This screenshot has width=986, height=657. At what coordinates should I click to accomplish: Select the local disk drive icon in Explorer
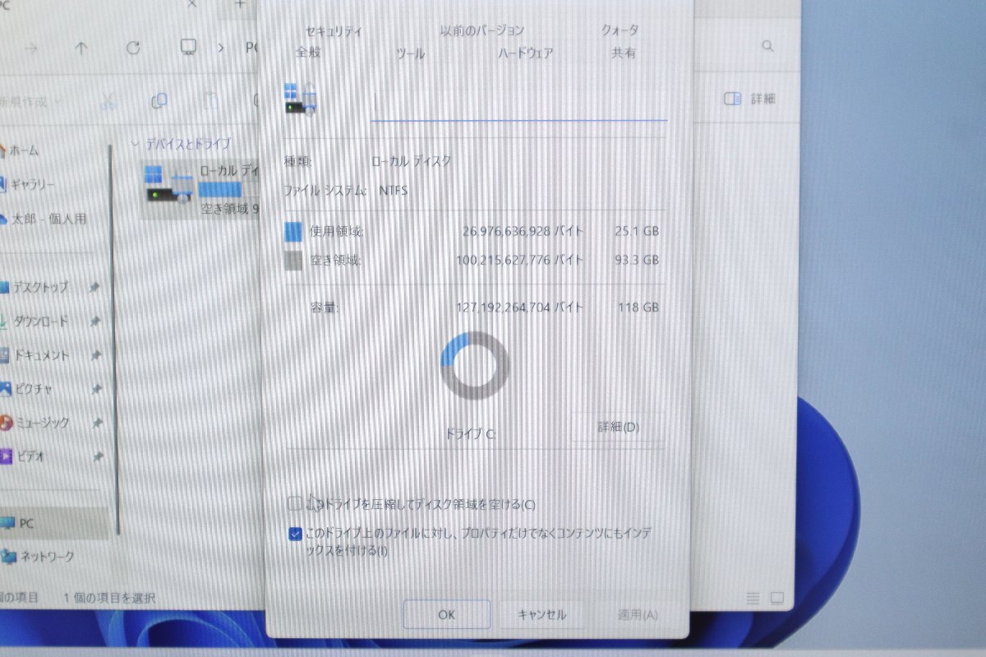point(168,185)
